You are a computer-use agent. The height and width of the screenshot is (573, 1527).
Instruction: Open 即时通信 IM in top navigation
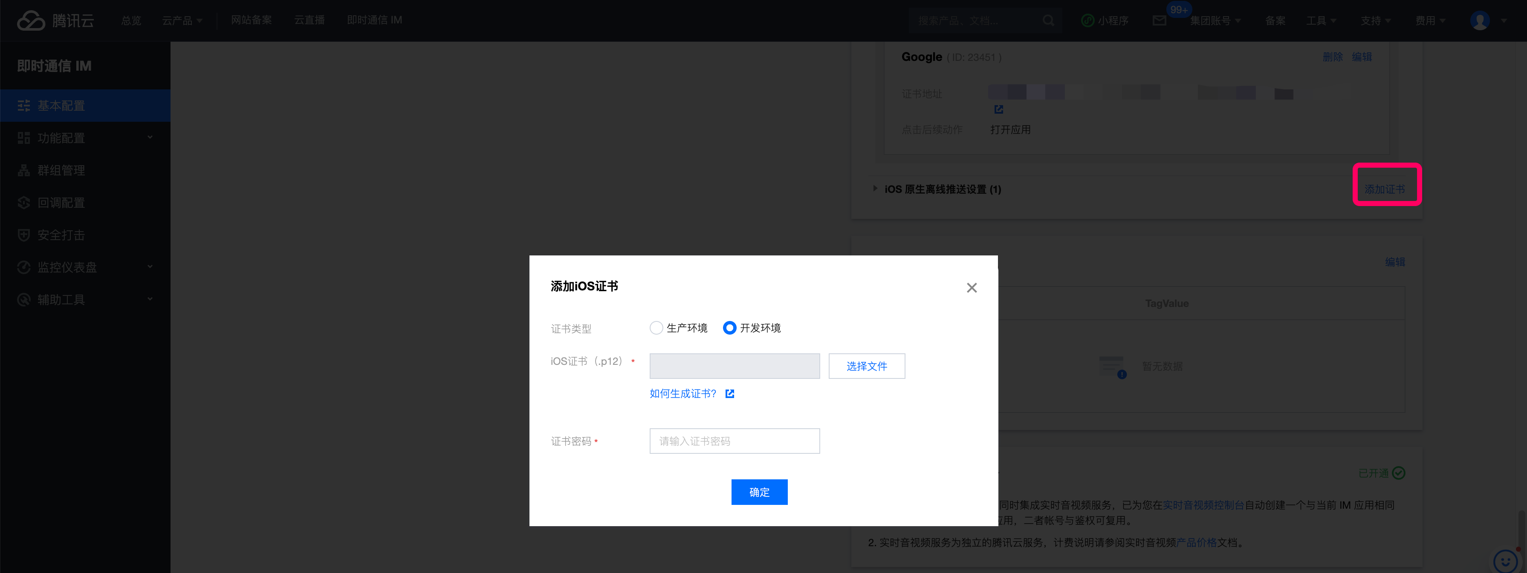click(374, 21)
